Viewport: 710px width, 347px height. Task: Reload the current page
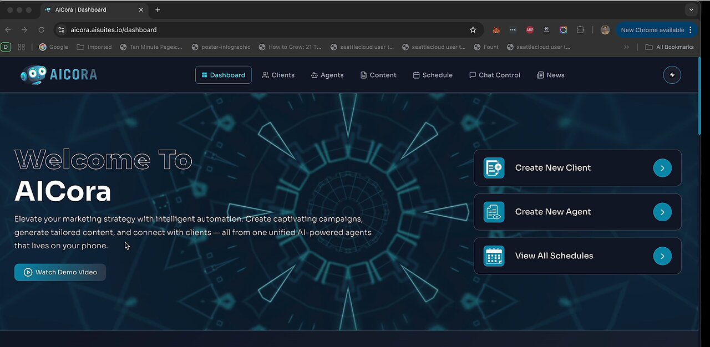[41, 30]
